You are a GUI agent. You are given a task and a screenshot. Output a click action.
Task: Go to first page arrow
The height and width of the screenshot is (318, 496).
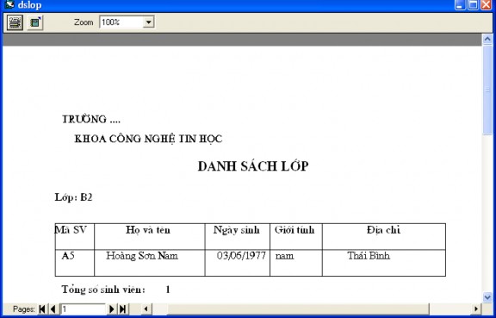coord(42,309)
